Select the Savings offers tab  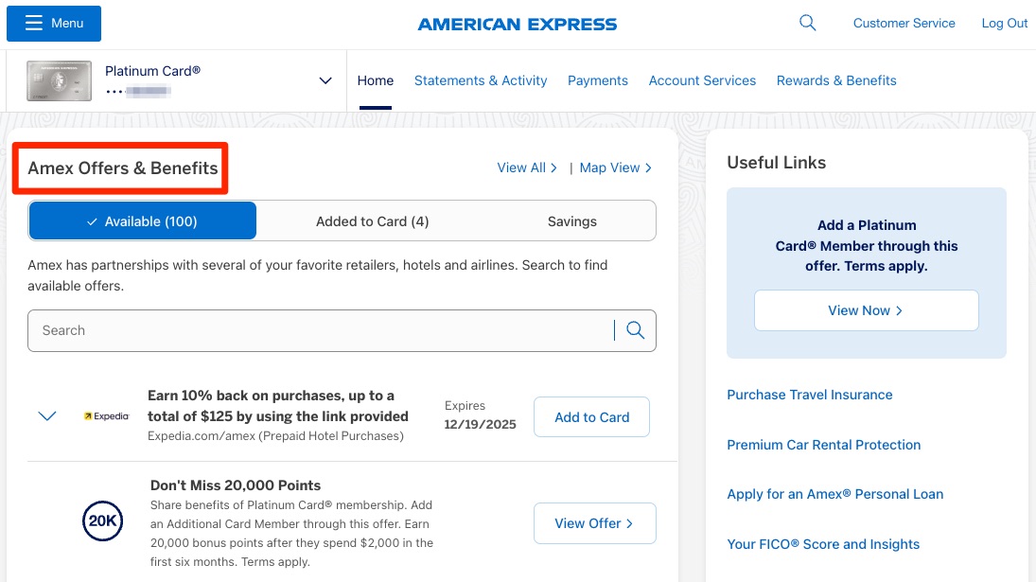tap(571, 220)
